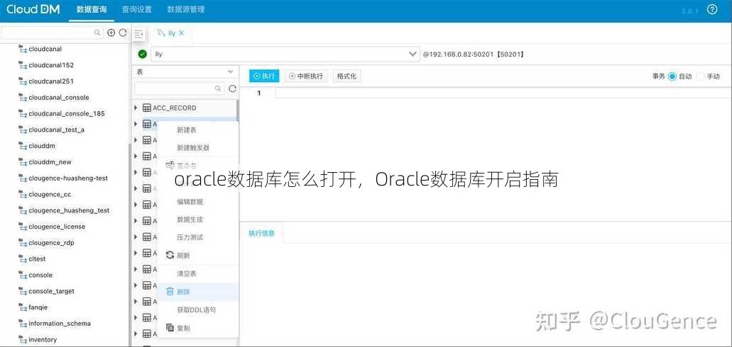Expand the ACC_RECORD table node

coord(136,108)
